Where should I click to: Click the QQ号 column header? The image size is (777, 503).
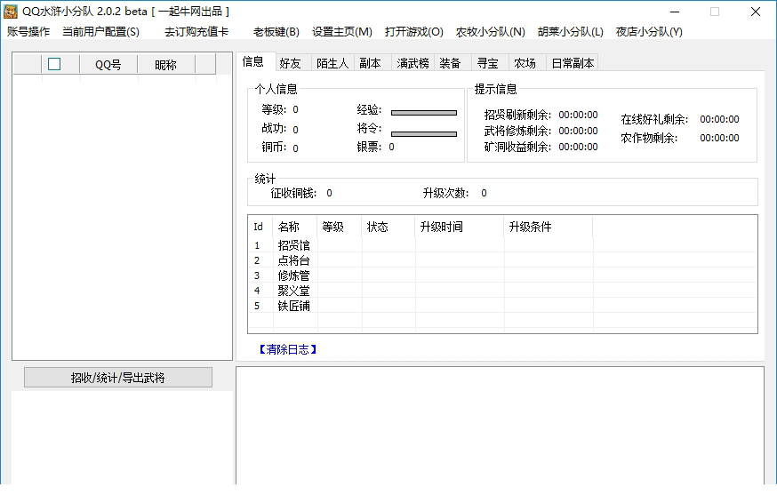click(108, 64)
